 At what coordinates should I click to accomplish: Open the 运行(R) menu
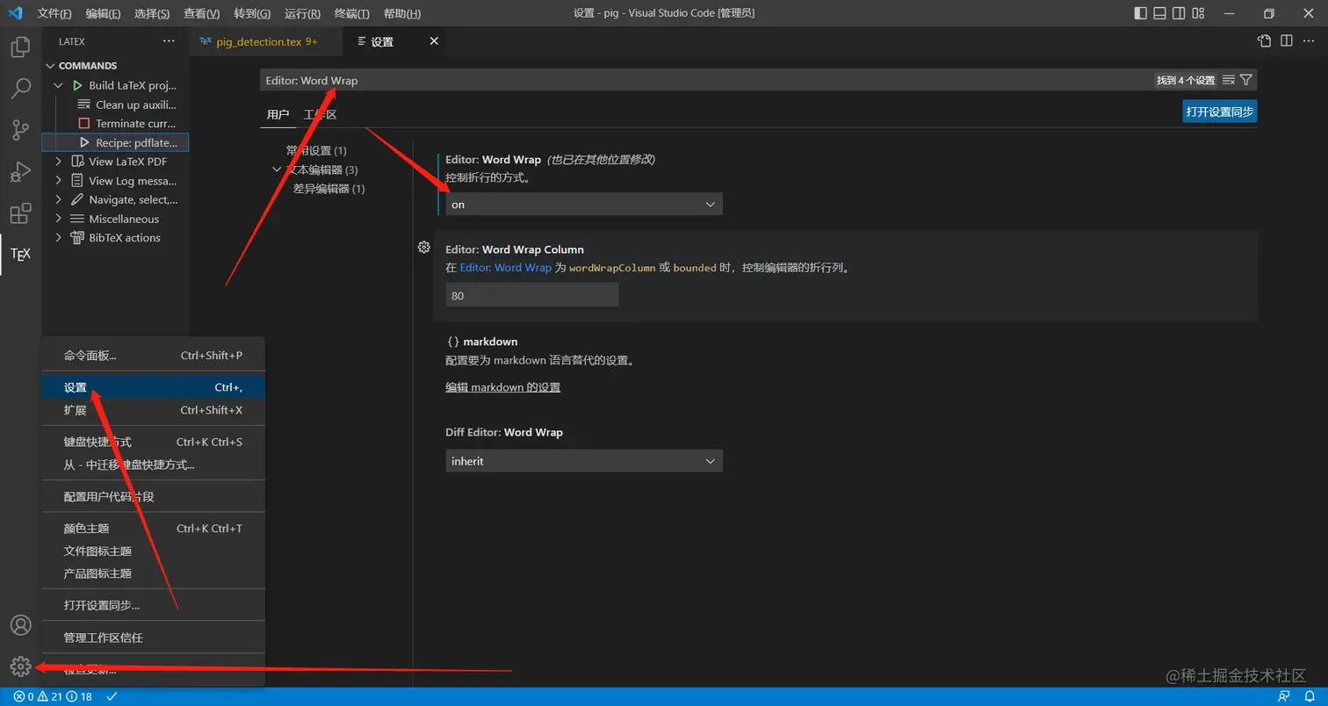[x=302, y=13]
